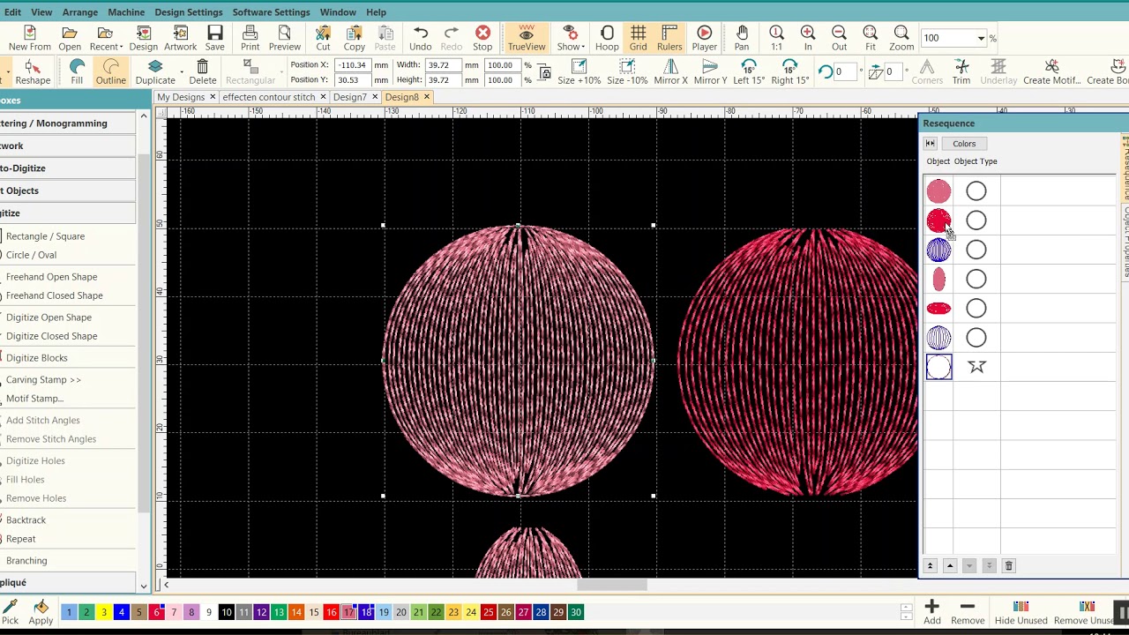
Task: Open the Show options dropdown
Action: (571, 38)
